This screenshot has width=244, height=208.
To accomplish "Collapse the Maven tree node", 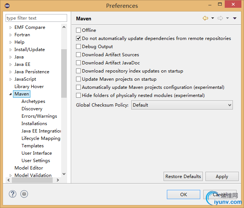I will coord(10,94).
